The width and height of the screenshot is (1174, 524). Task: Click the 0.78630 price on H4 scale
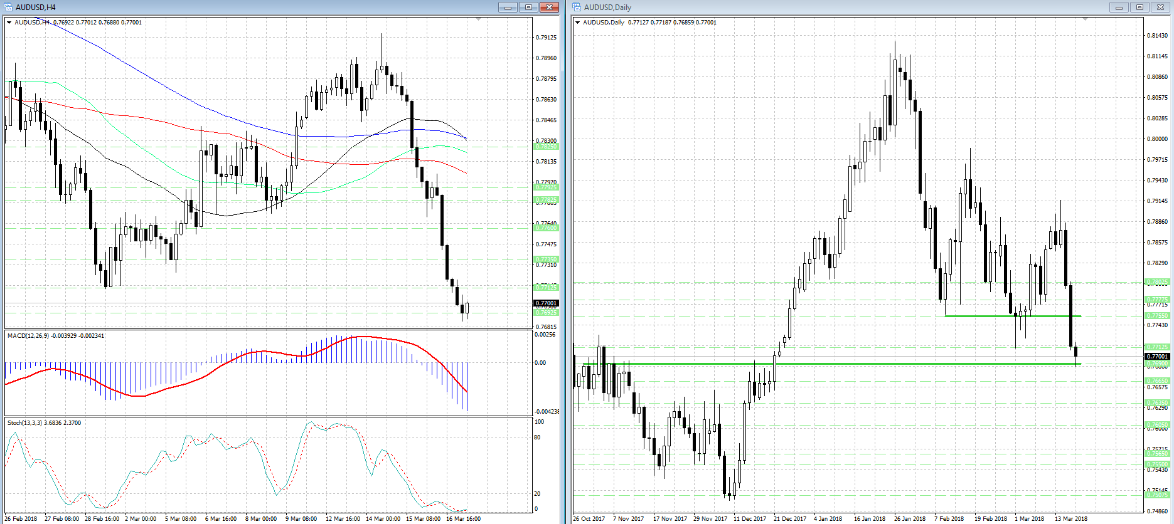click(x=546, y=100)
